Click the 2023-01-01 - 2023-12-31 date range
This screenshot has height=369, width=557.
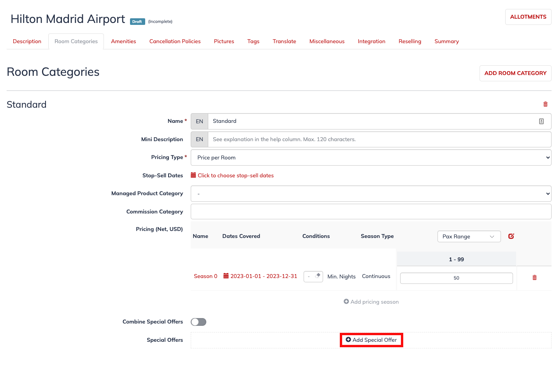pyautogui.click(x=264, y=276)
